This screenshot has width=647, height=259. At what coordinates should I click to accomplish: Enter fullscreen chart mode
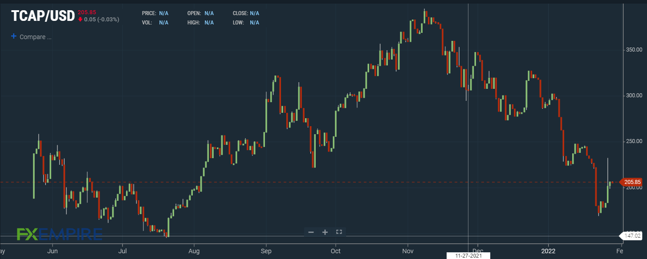pos(338,232)
